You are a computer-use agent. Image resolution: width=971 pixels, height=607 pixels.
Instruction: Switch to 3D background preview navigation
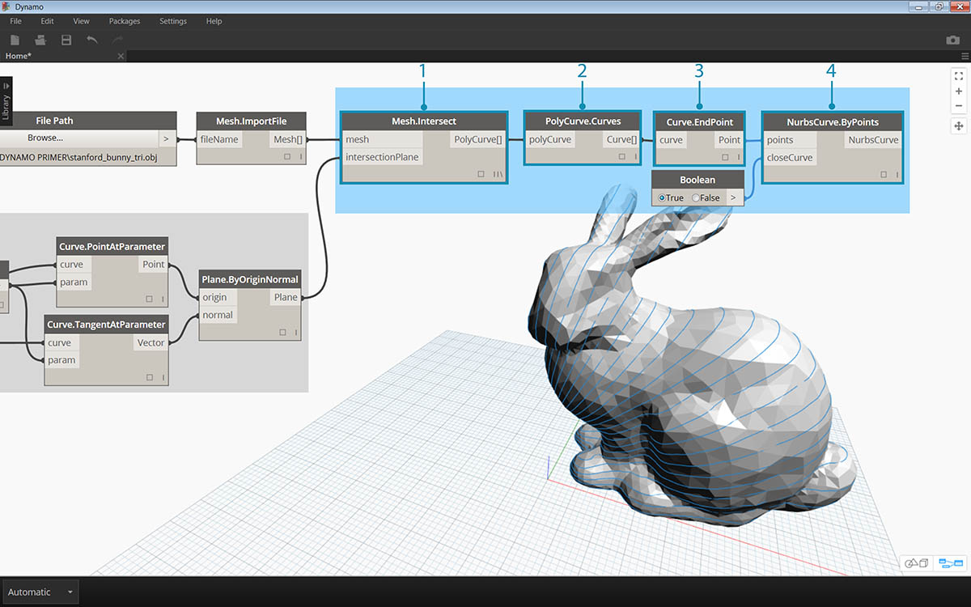point(917,562)
